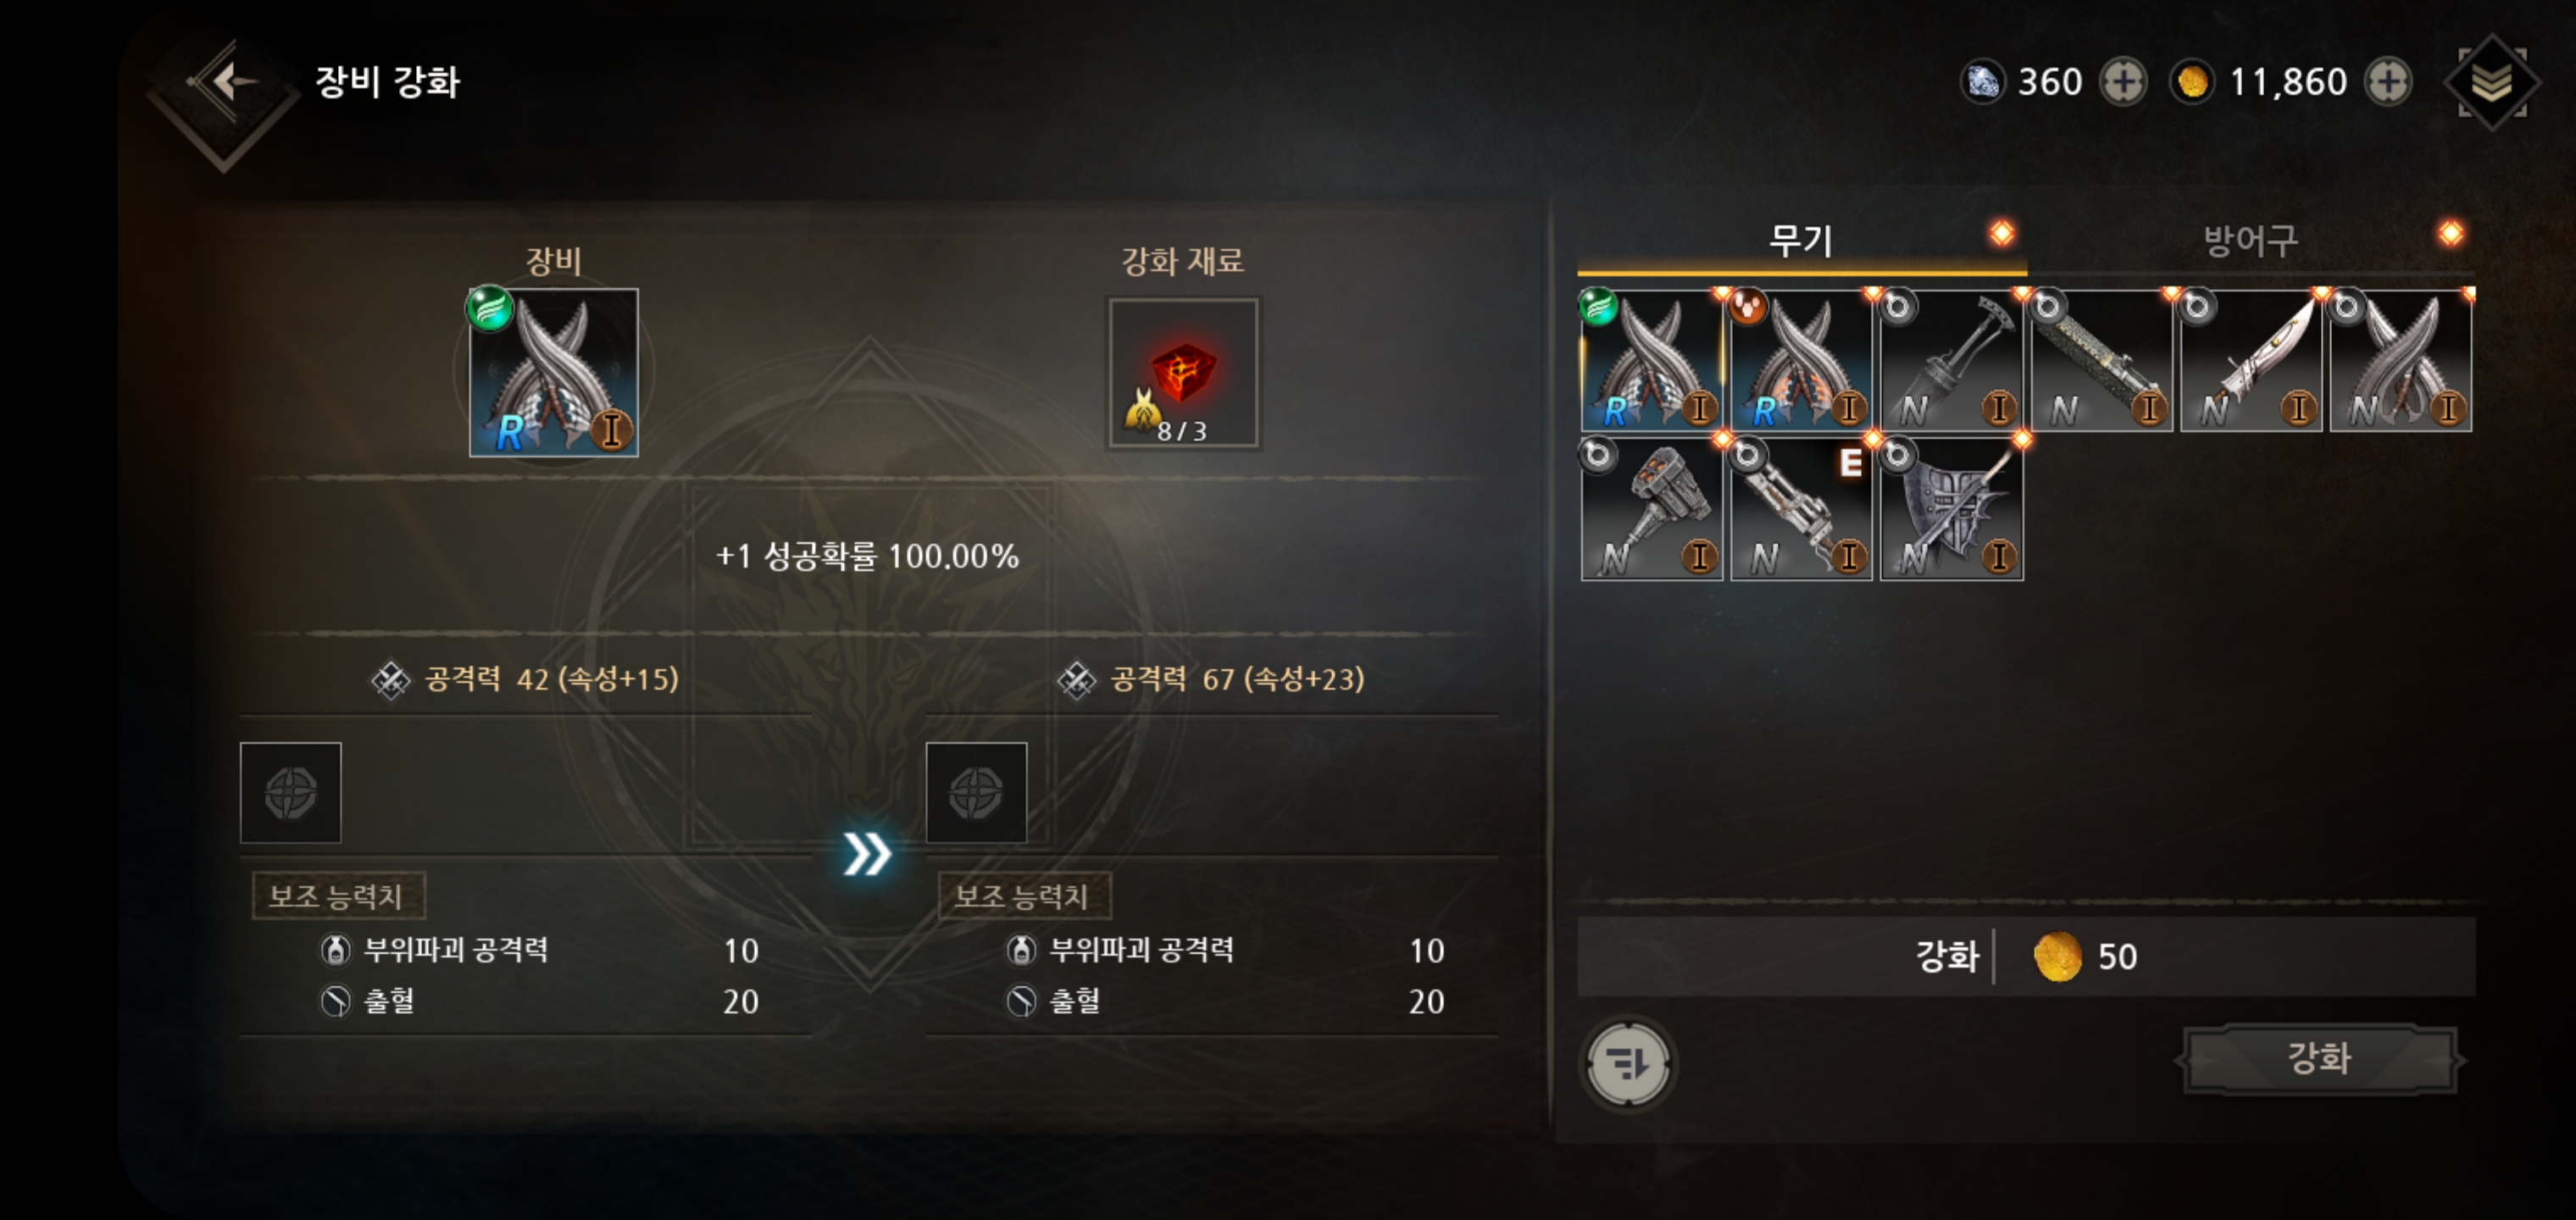2576x1220 pixels.
Task: Pick the N-grade axe weapon
Action: (1951, 361)
